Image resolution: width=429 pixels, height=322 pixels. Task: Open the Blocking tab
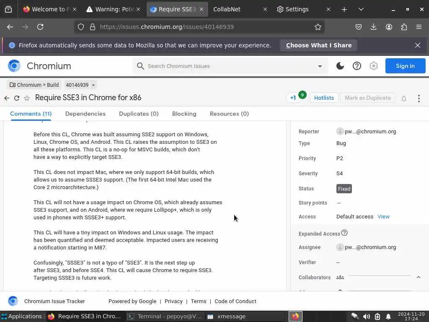184,114
